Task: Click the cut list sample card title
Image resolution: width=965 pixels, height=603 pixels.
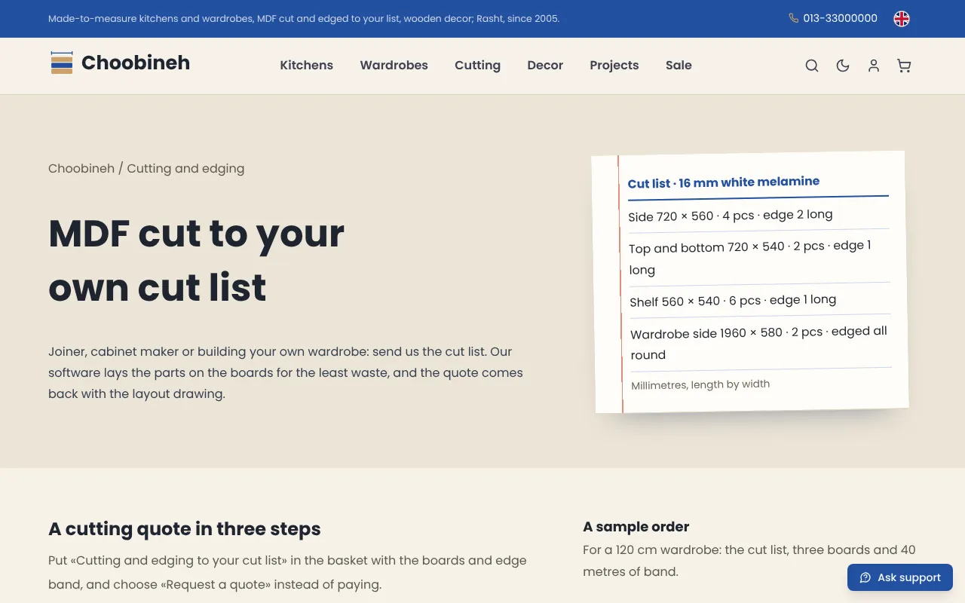Action: [724, 182]
